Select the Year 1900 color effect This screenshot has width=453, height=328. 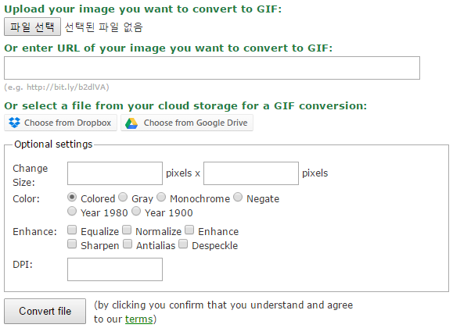pos(136,212)
